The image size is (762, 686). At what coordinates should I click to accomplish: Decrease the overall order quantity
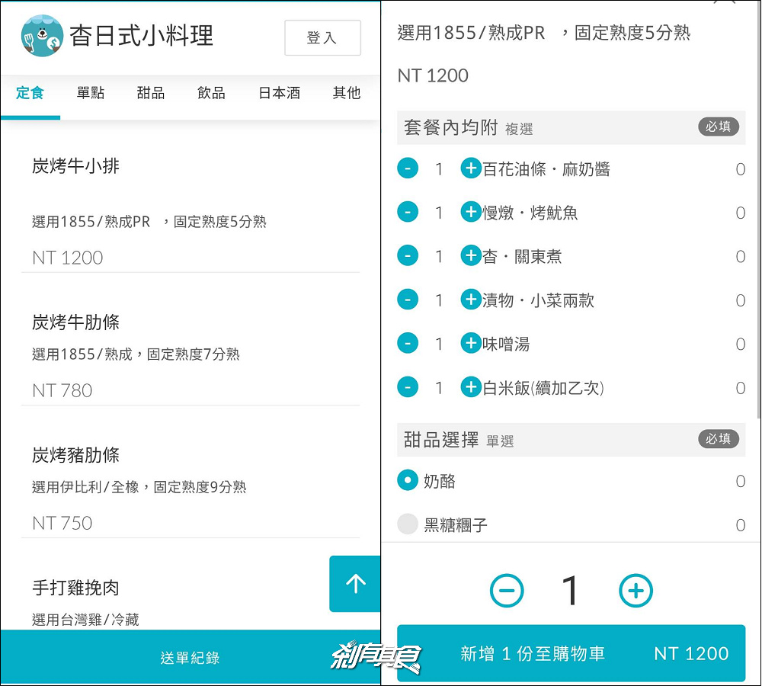click(x=507, y=591)
